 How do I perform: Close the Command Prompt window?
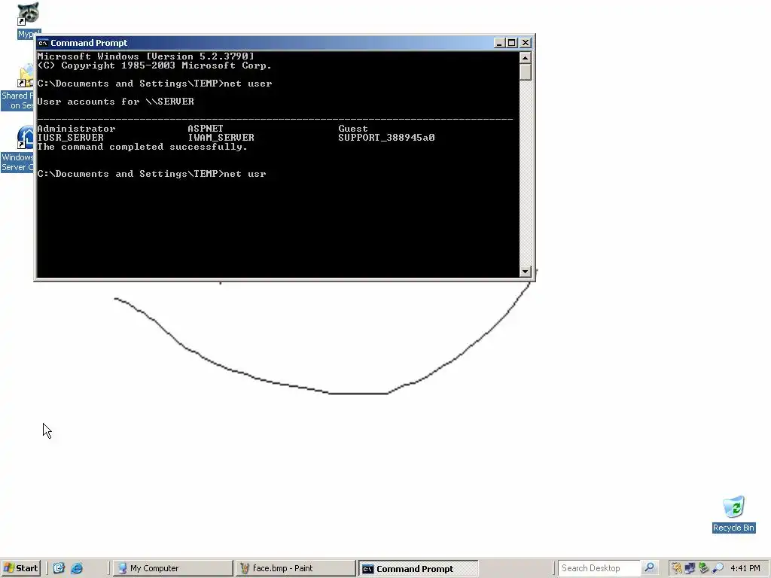click(526, 43)
